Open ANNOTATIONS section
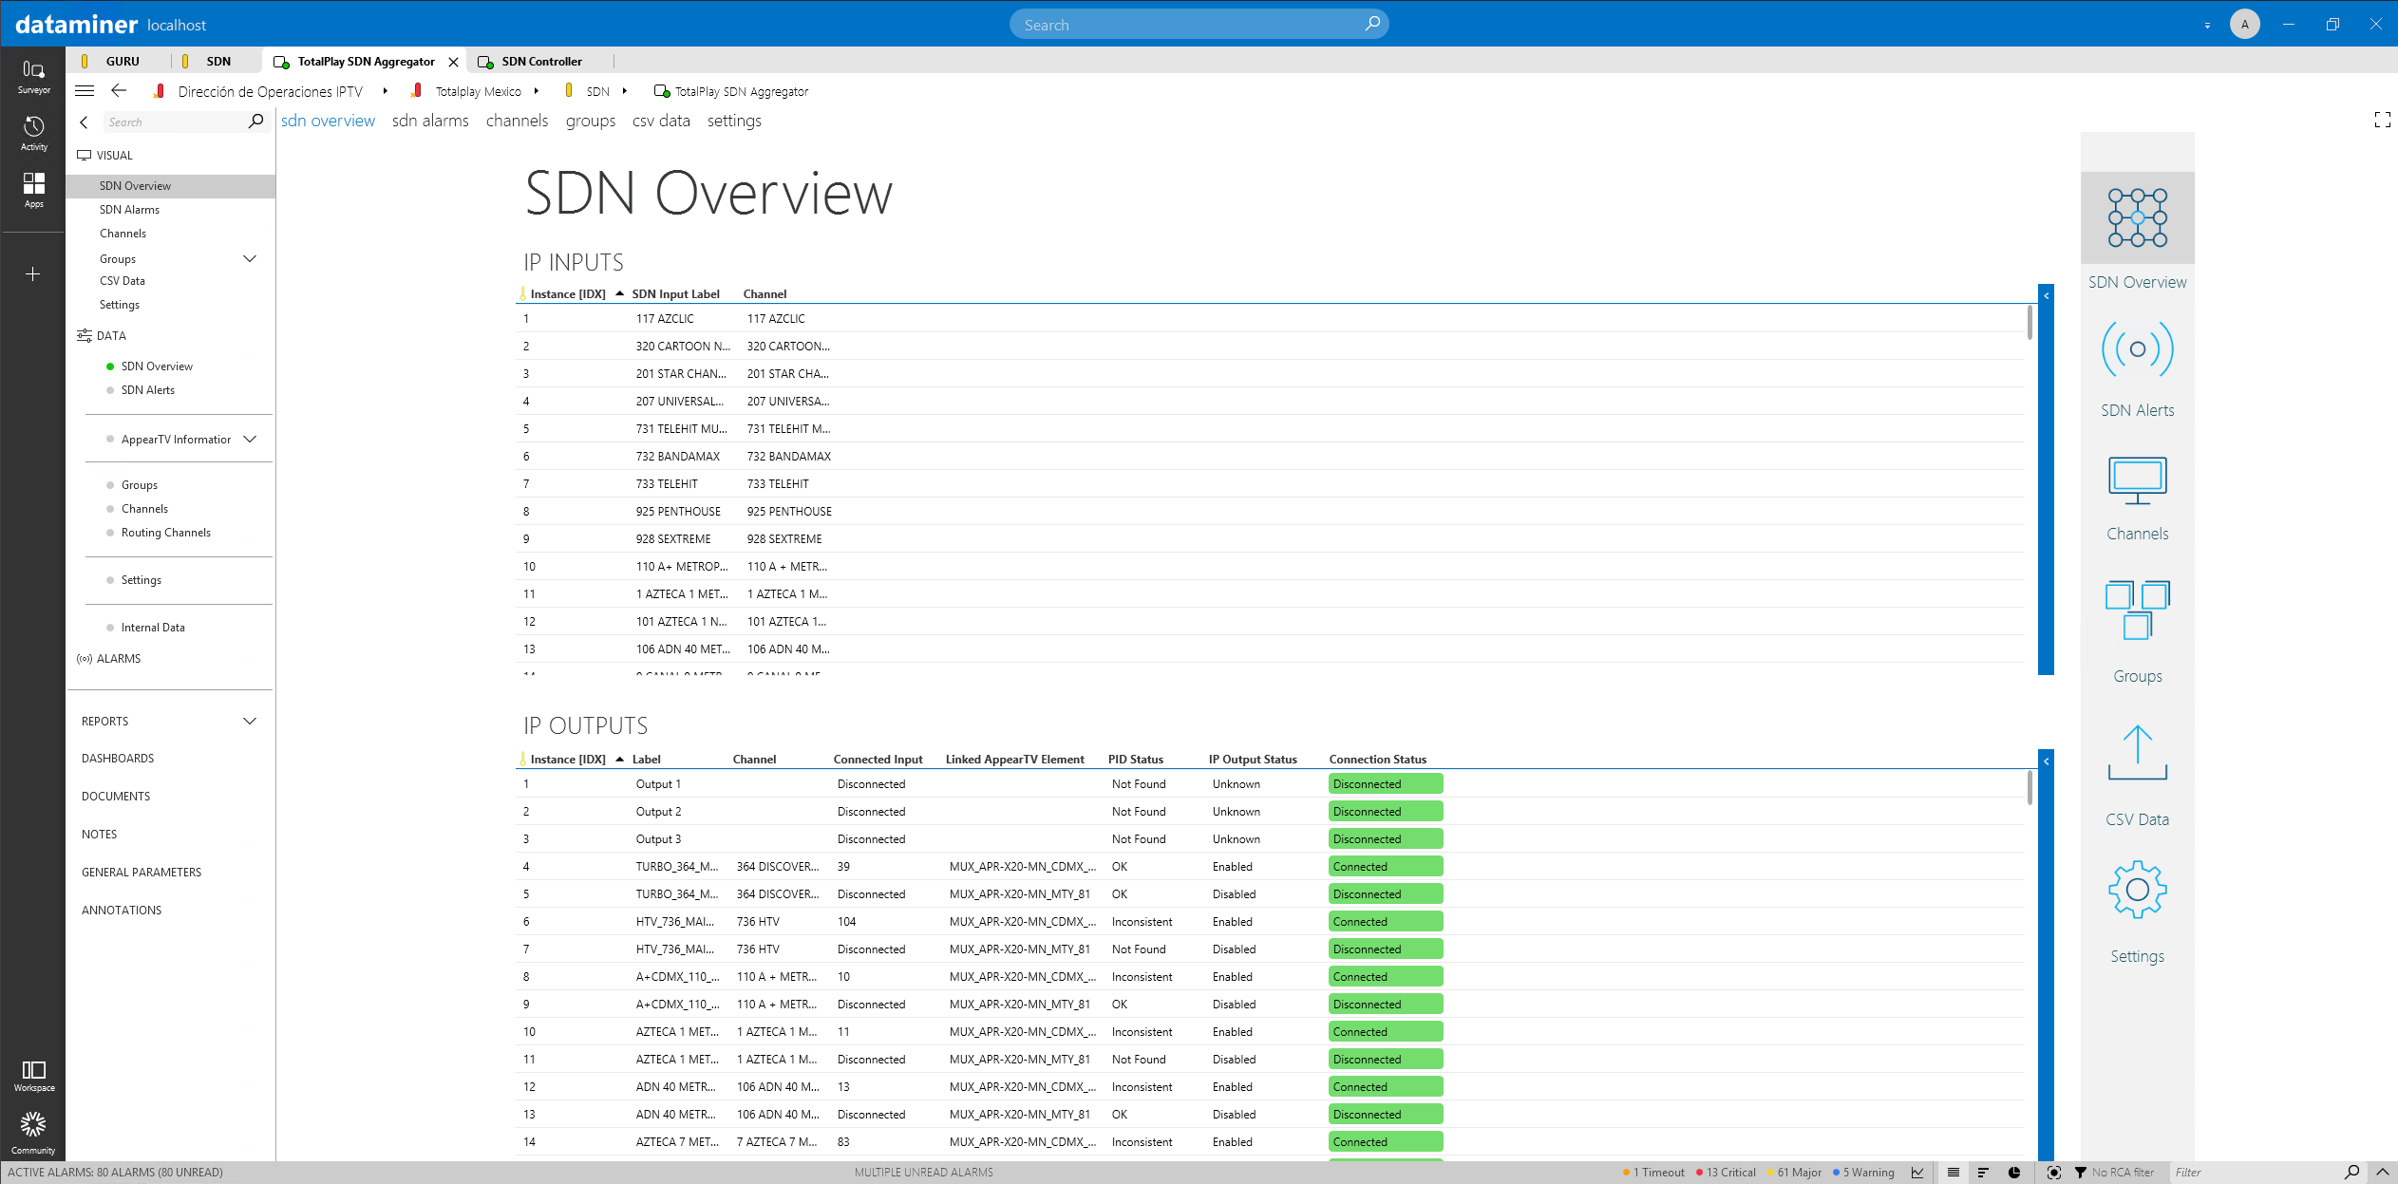 [x=122, y=911]
